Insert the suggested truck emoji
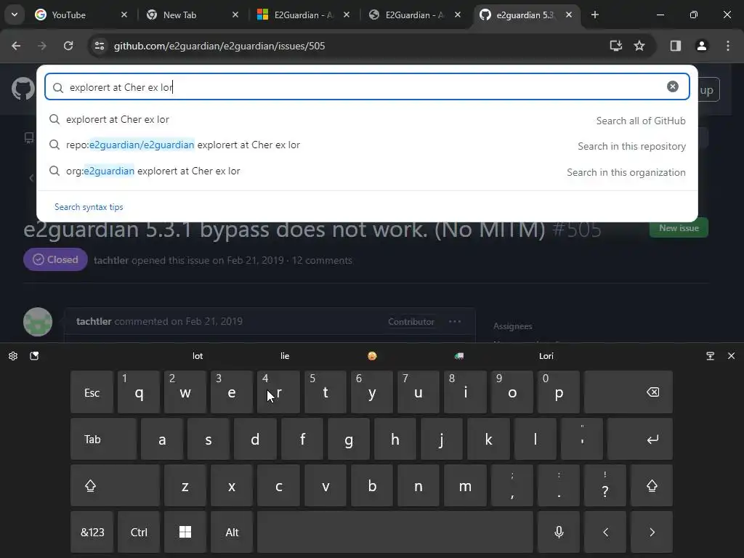Screen dimensions: 744x558 (x=459, y=356)
